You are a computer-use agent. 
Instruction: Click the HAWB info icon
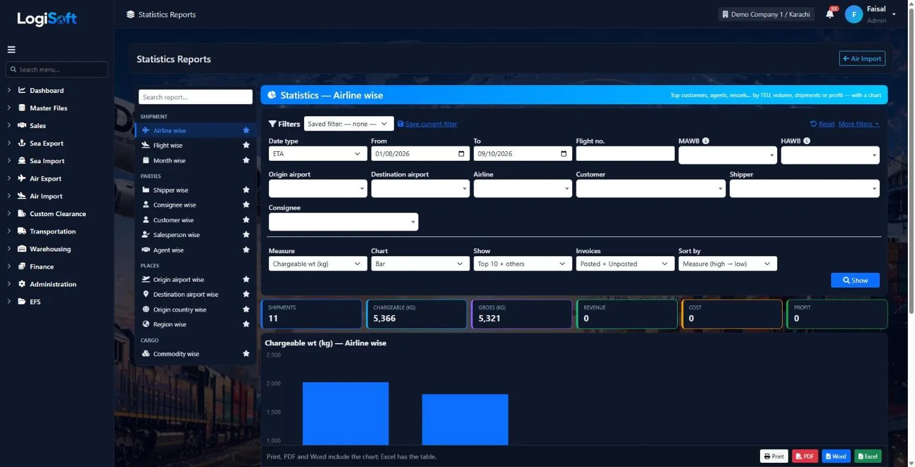pyautogui.click(x=807, y=141)
